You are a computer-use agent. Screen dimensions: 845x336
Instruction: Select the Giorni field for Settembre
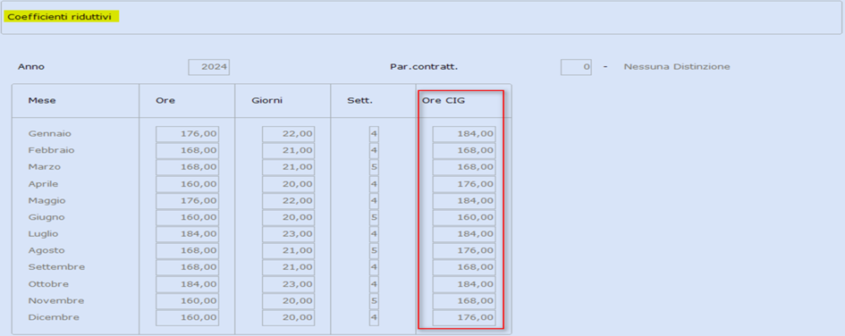point(288,267)
